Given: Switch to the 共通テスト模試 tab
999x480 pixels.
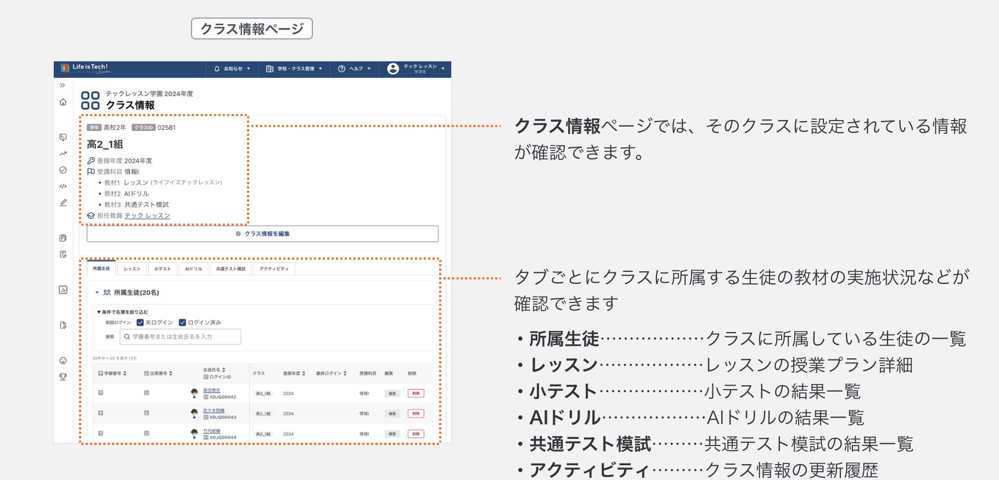Looking at the screenshot, I should point(231,269).
